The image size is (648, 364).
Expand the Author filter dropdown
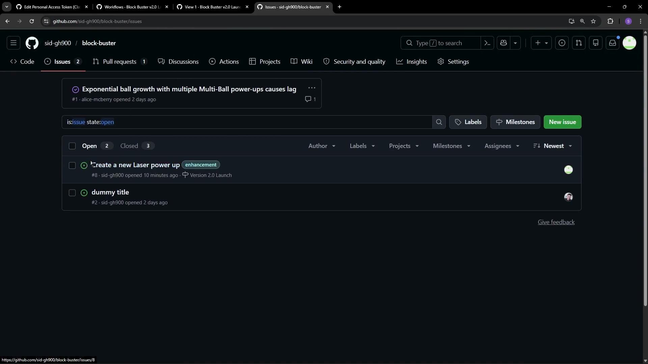coord(322,146)
